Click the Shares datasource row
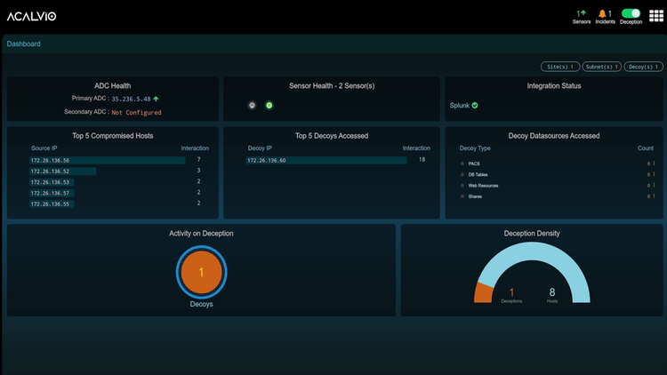The height and width of the screenshot is (375, 667). (558, 196)
